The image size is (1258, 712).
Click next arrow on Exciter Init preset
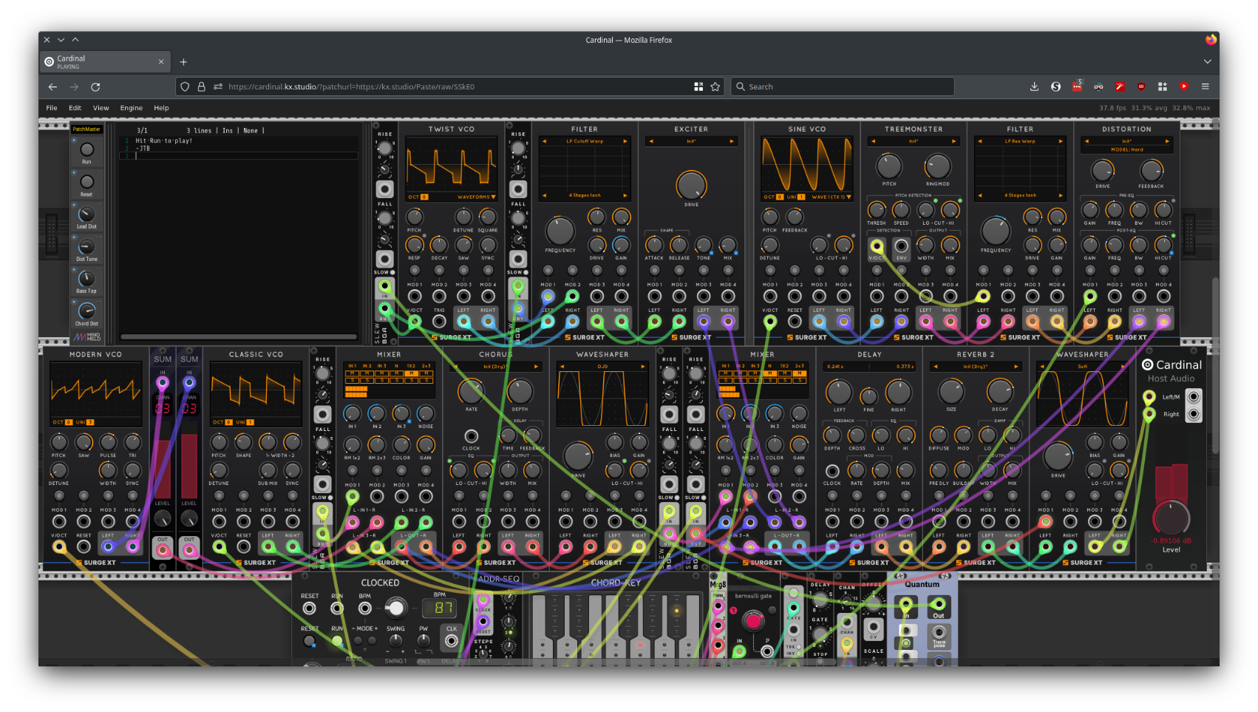point(732,141)
